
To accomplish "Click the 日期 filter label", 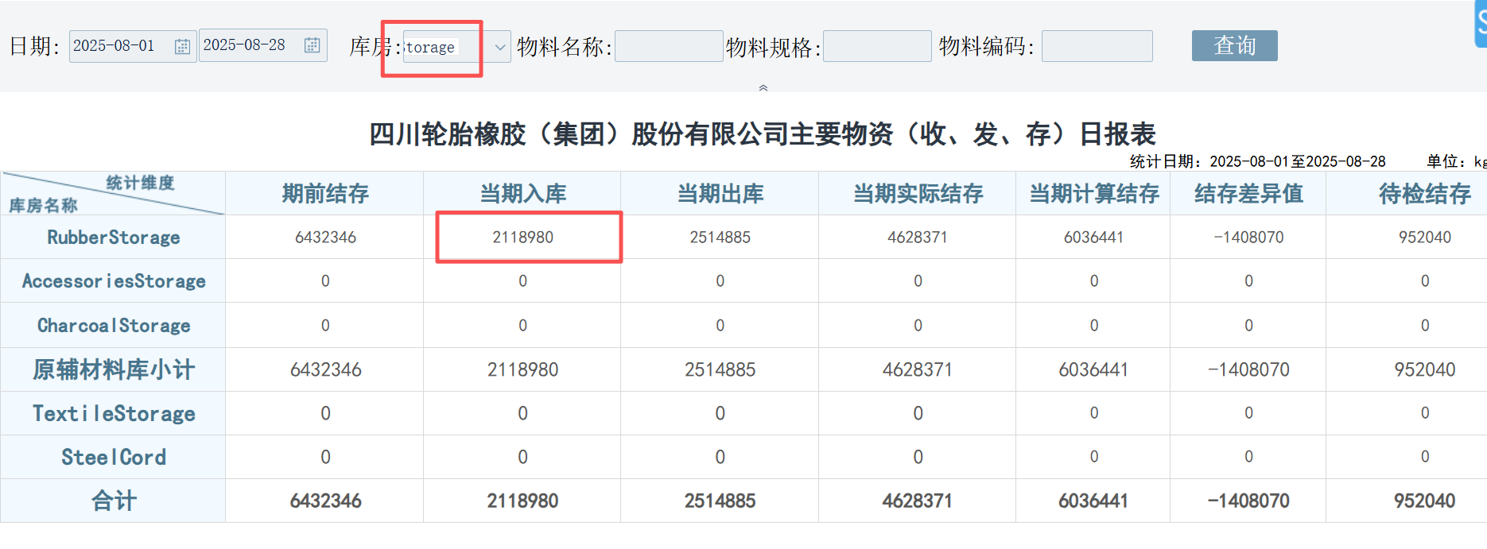I will [x=34, y=46].
